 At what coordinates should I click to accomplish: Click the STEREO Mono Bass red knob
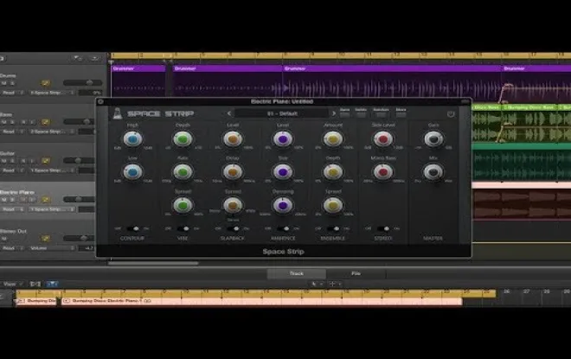pos(383,172)
